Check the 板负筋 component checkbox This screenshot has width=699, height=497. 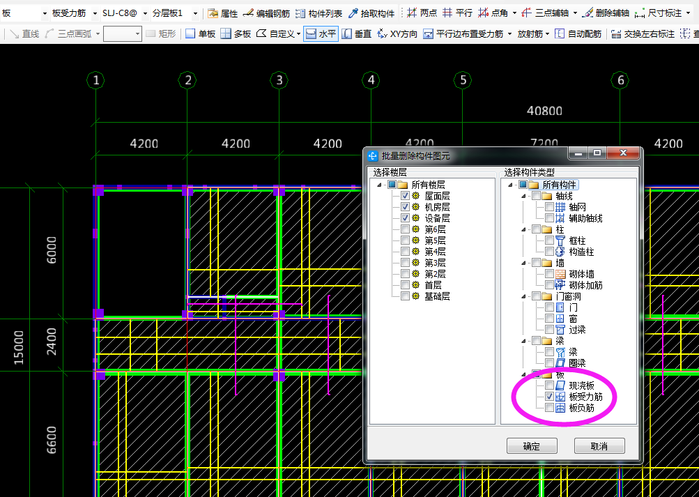[550, 408]
